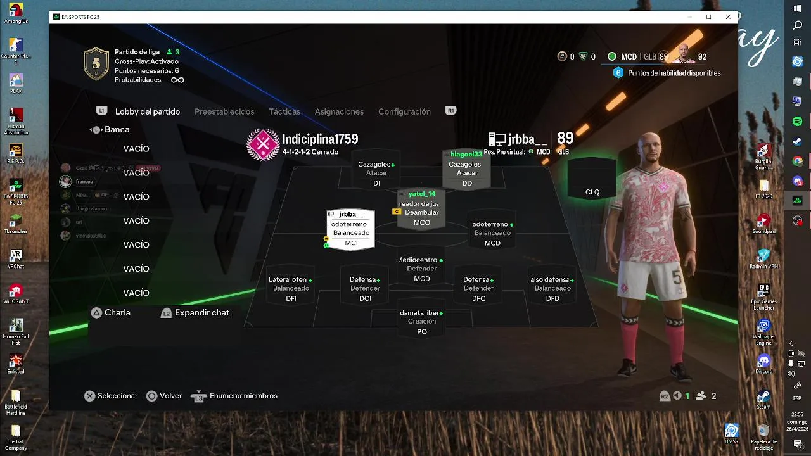
Task: Click the Indiciplina1759 club crest
Action: click(262, 144)
